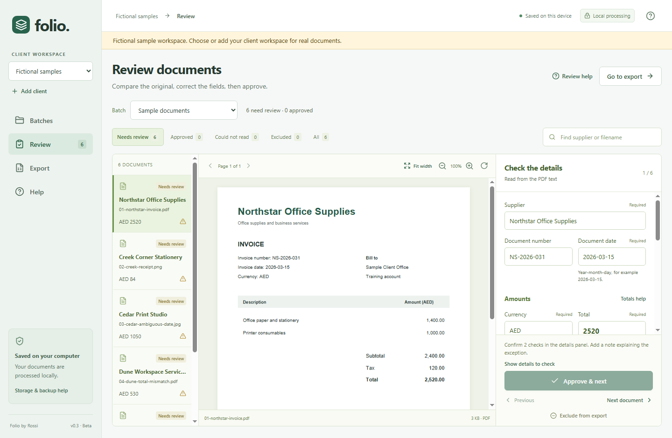This screenshot has height=438, width=672.
Task: Rotate the document preview
Action: click(484, 165)
